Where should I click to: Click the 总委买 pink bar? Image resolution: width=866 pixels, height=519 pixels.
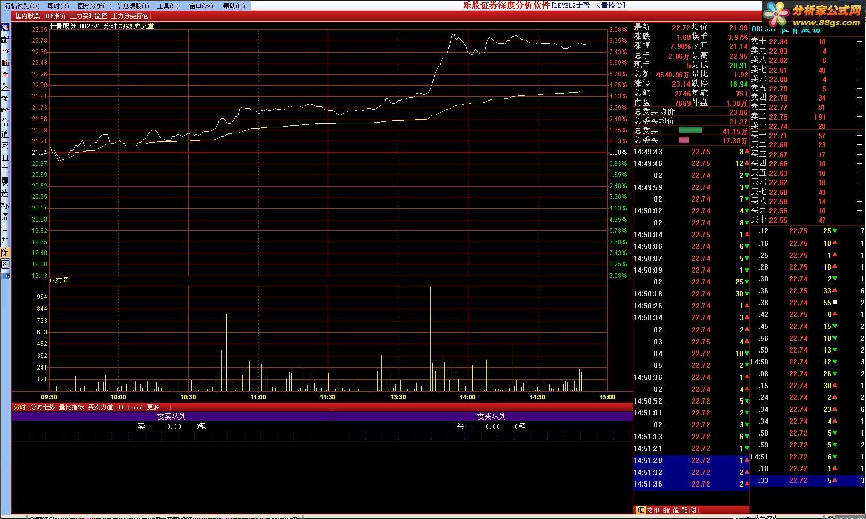coord(684,140)
